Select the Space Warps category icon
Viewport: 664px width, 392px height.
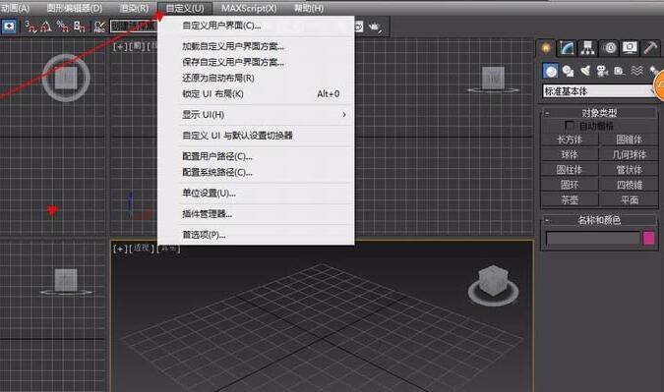tap(636, 71)
